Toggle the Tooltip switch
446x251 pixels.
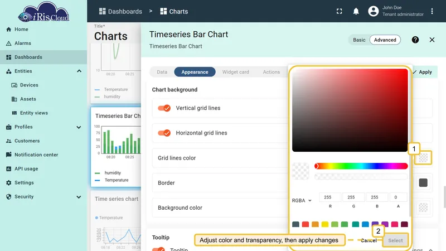click(x=158, y=249)
